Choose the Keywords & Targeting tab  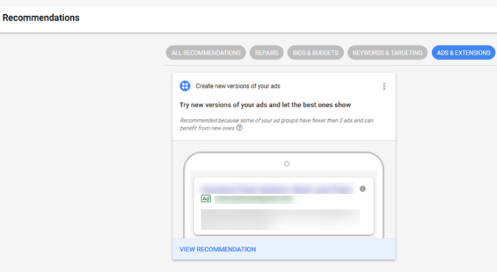(388, 52)
